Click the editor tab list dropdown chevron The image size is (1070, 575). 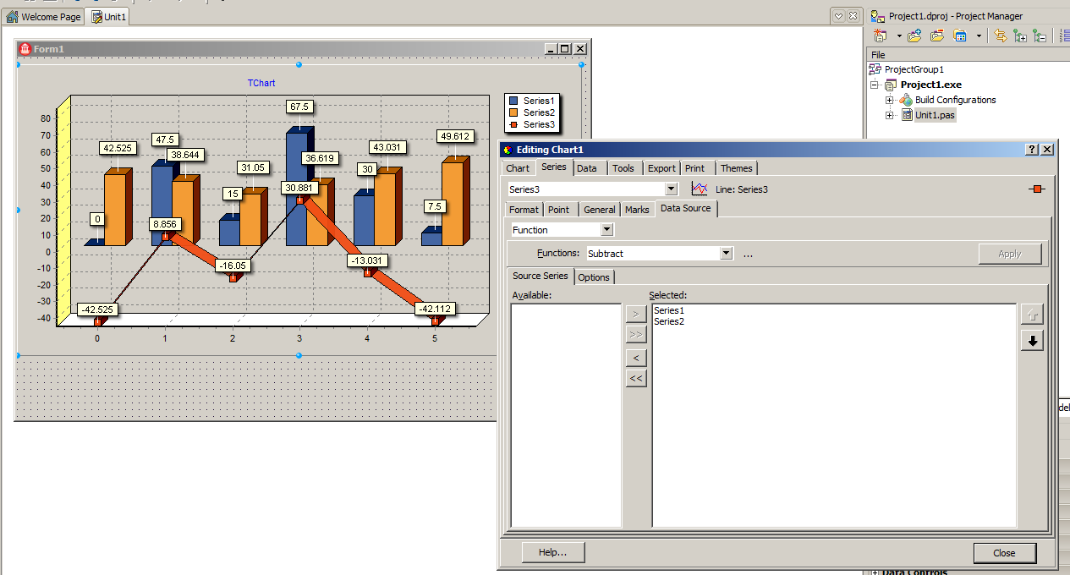pyautogui.click(x=837, y=16)
